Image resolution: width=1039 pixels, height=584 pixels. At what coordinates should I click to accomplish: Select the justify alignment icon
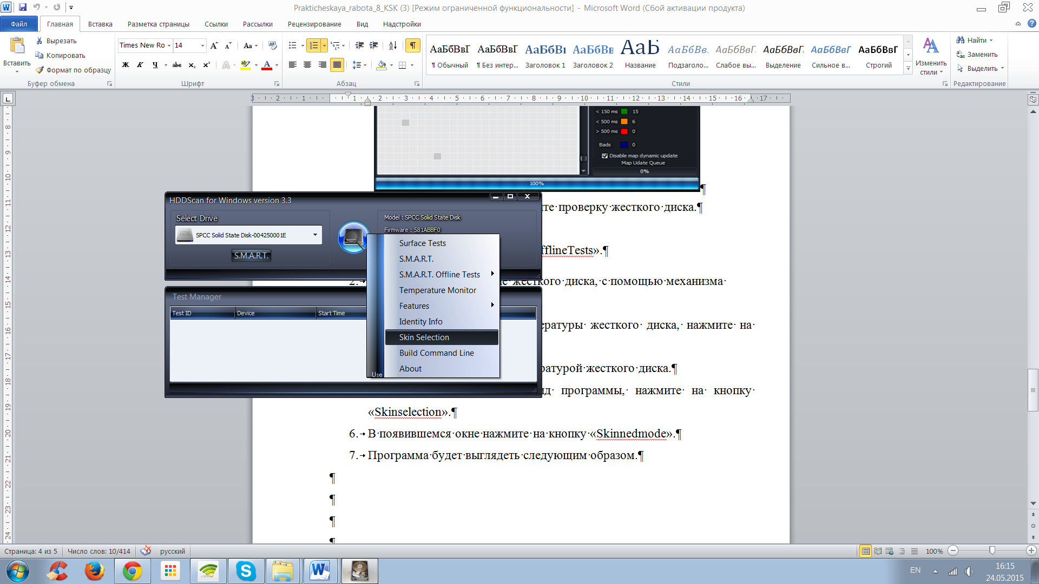337,65
